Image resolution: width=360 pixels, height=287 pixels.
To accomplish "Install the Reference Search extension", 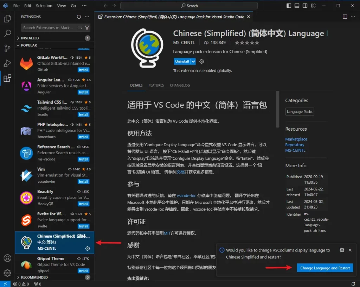I will (83, 159).
